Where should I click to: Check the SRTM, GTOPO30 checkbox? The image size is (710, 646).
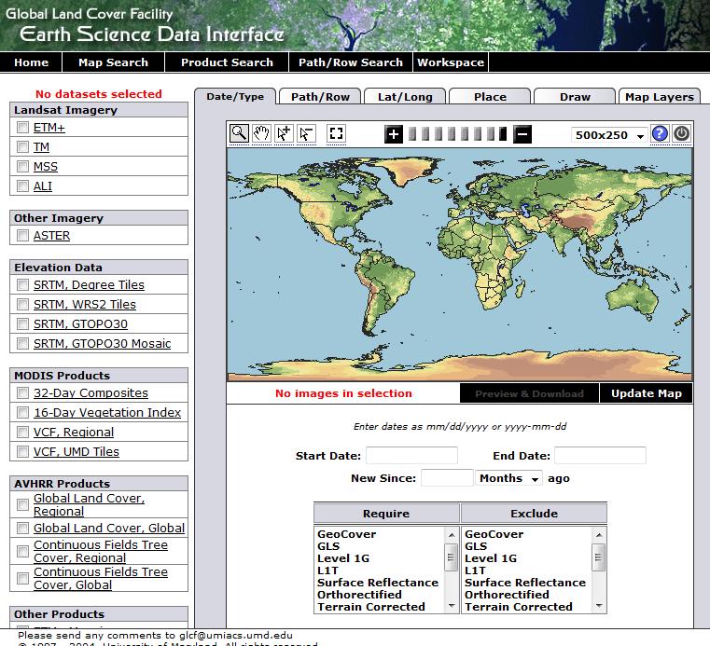point(22,323)
